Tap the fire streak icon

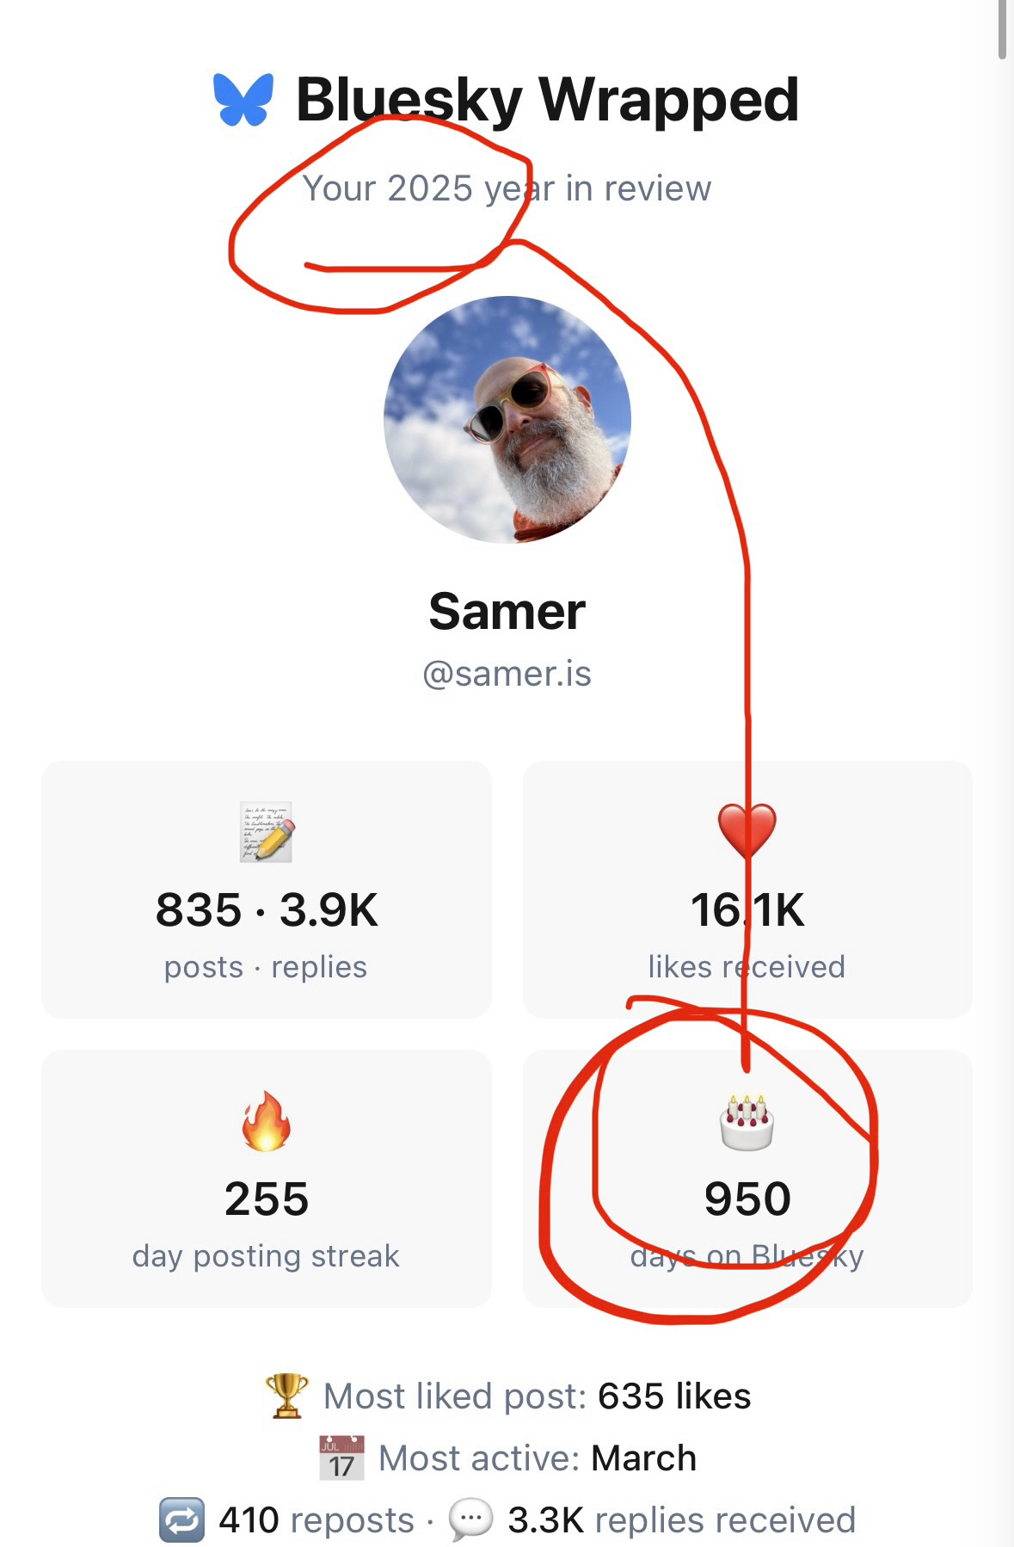(267, 1120)
